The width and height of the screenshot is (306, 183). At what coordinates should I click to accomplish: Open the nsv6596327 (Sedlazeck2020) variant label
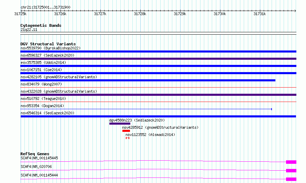[47, 55]
